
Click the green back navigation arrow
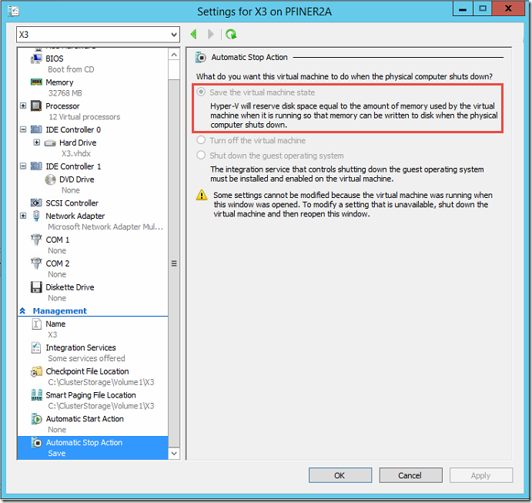tap(194, 35)
